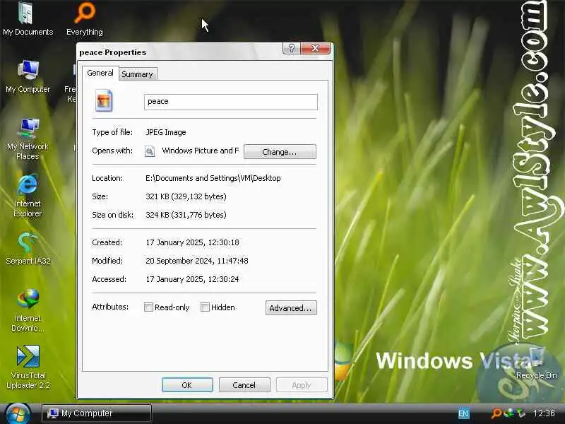Click the JPEG file icon in Properties

pyautogui.click(x=104, y=100)
